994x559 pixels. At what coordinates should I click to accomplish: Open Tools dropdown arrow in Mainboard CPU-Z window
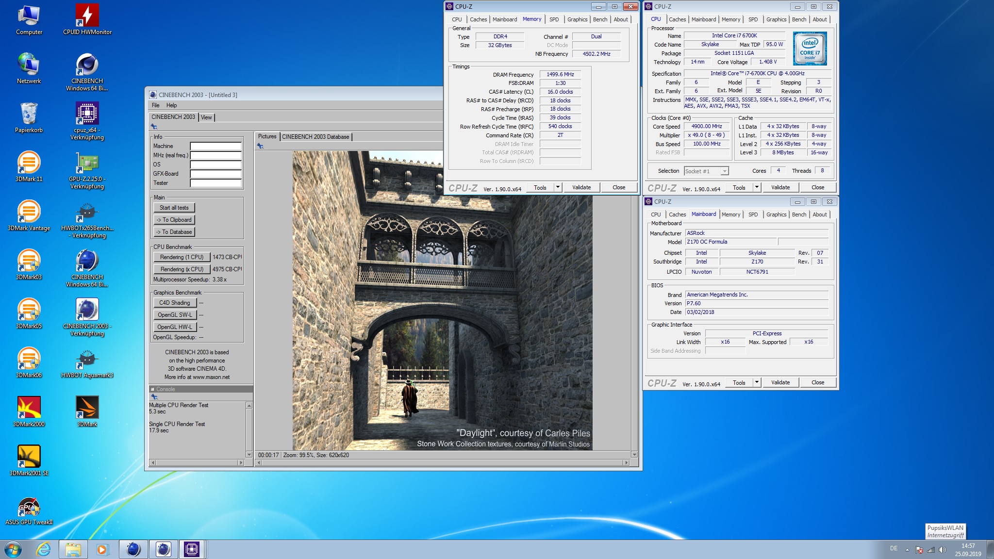[x=757, y=382]
